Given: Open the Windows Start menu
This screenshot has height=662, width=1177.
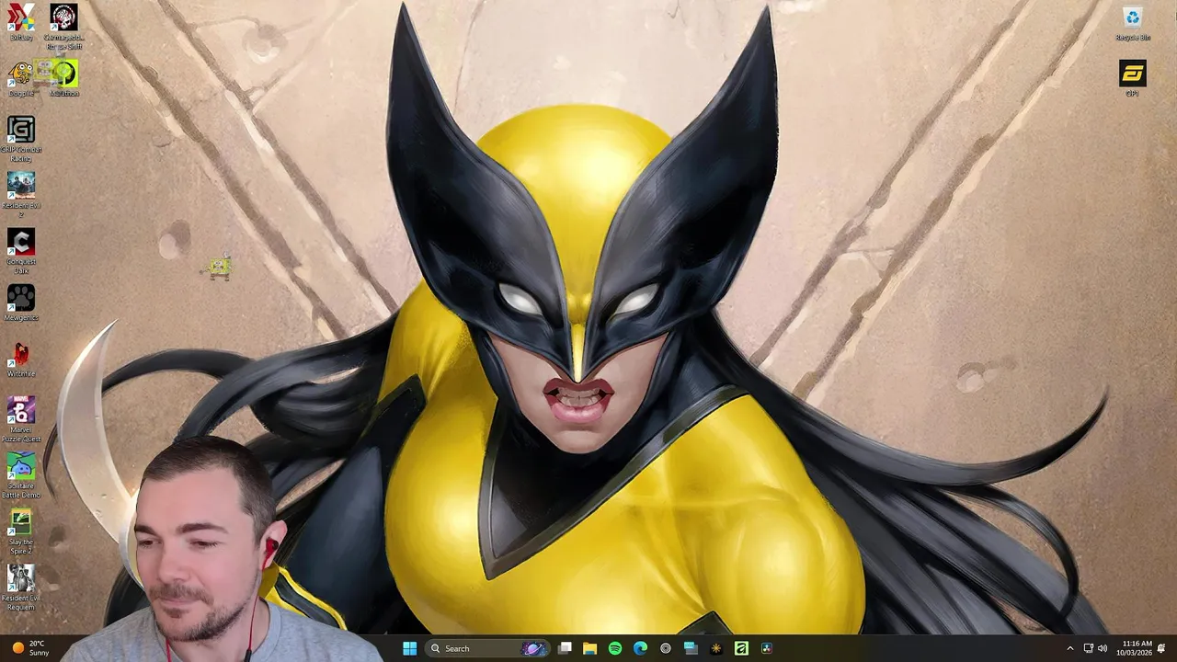Looking at the screenshot, I should click(409, 648).
